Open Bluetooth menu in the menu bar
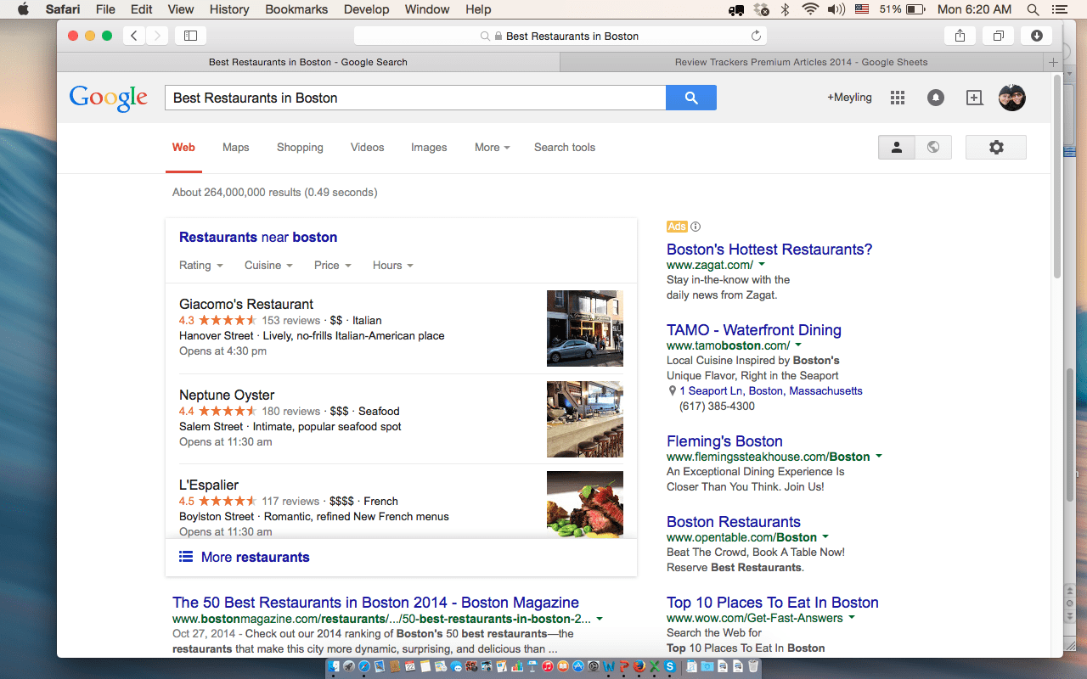Viewport: 1087px width, 679px height. point(786,9)
